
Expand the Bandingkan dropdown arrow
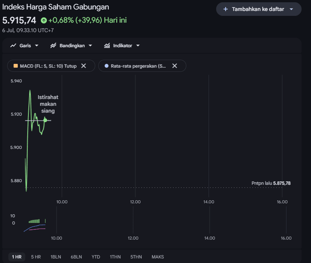click(x=90, y=46)
